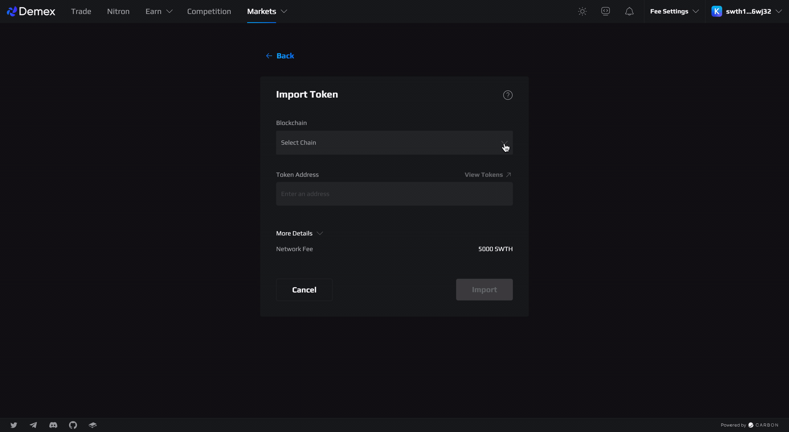Viewport: 789px width, 432px height.
Task: Open notifications bell
Action: (629, 11)
